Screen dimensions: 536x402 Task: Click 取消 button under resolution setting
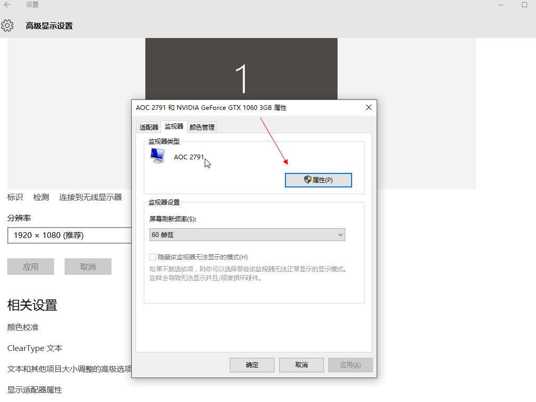coord(88,267)
